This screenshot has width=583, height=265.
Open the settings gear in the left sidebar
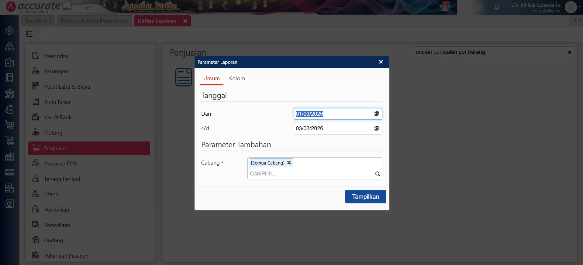pyautogui.click(x=9, y=31)
